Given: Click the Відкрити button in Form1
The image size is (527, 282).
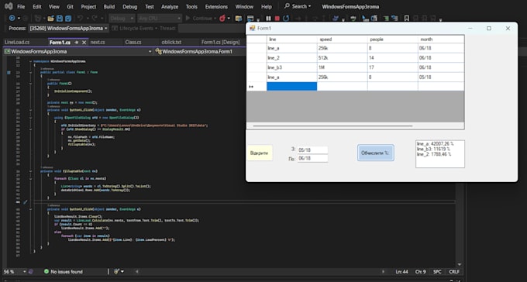Looking at the screenshot, I should point(260,153).
